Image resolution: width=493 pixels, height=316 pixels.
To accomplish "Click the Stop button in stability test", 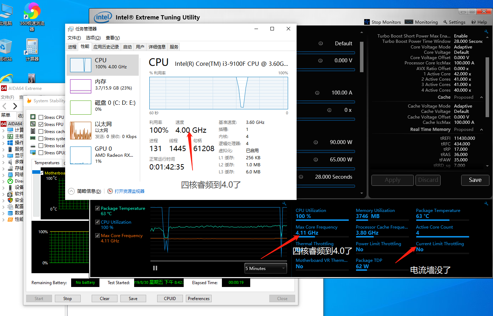I will pyautogui.click(x=68, y=299).
